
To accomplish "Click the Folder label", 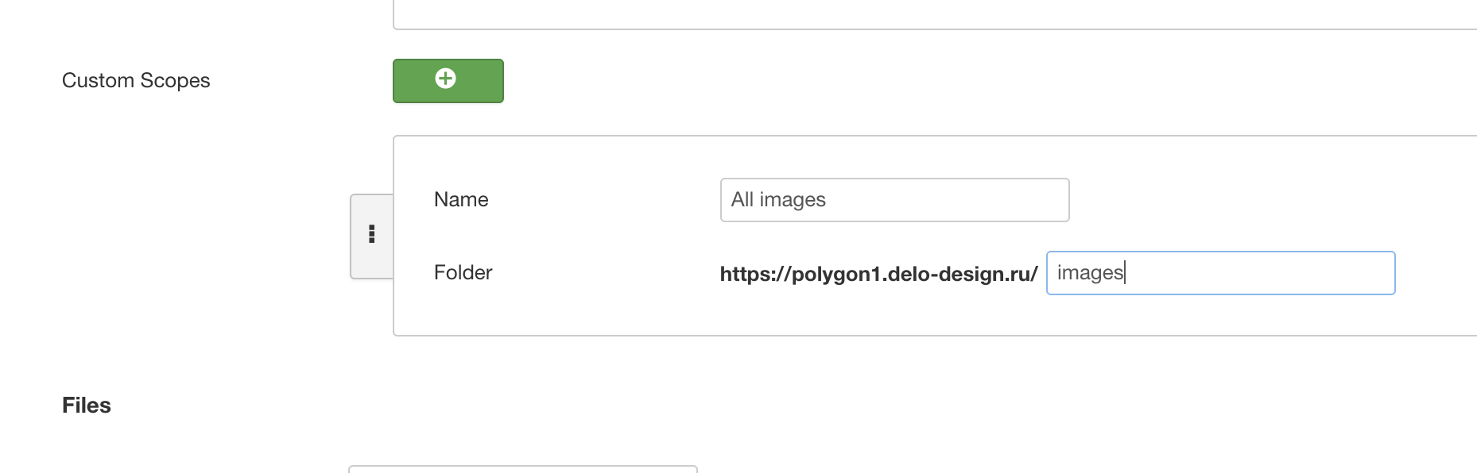I will (x=462, y=273).
